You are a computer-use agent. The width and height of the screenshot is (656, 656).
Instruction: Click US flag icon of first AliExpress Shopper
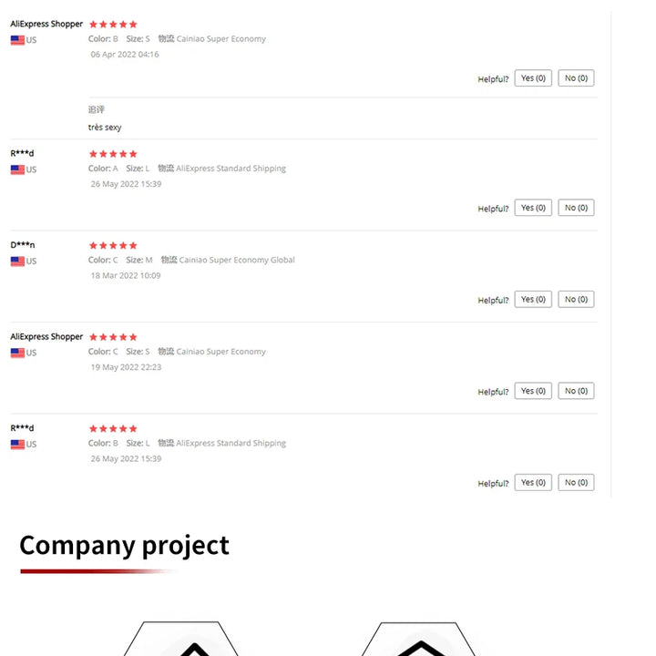(17, 40)
